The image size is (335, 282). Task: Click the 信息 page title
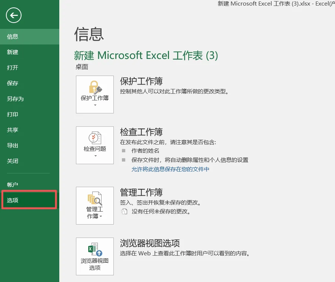89,34
